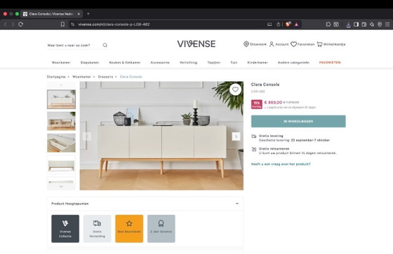This screenshot has width=393, height=254.
Task: Click the In Winkelwagen button
Action: pos(298,121)
